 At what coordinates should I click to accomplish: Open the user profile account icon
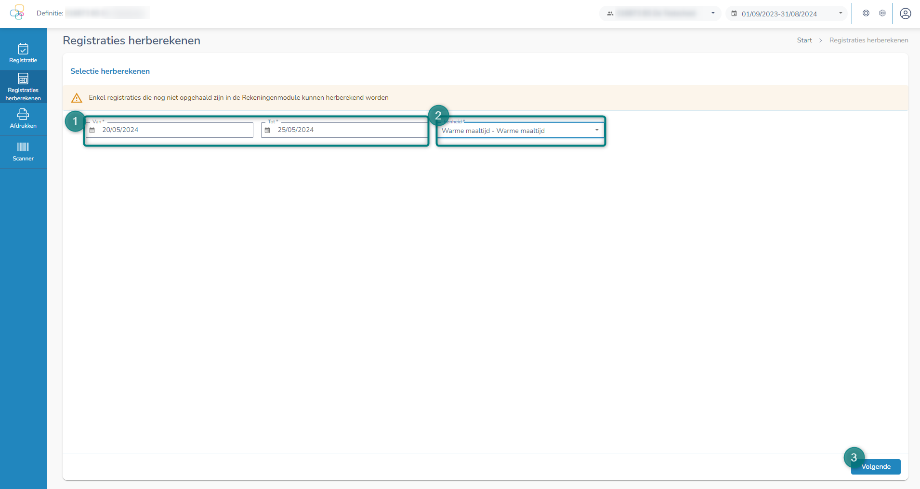[x=906, y=13]
